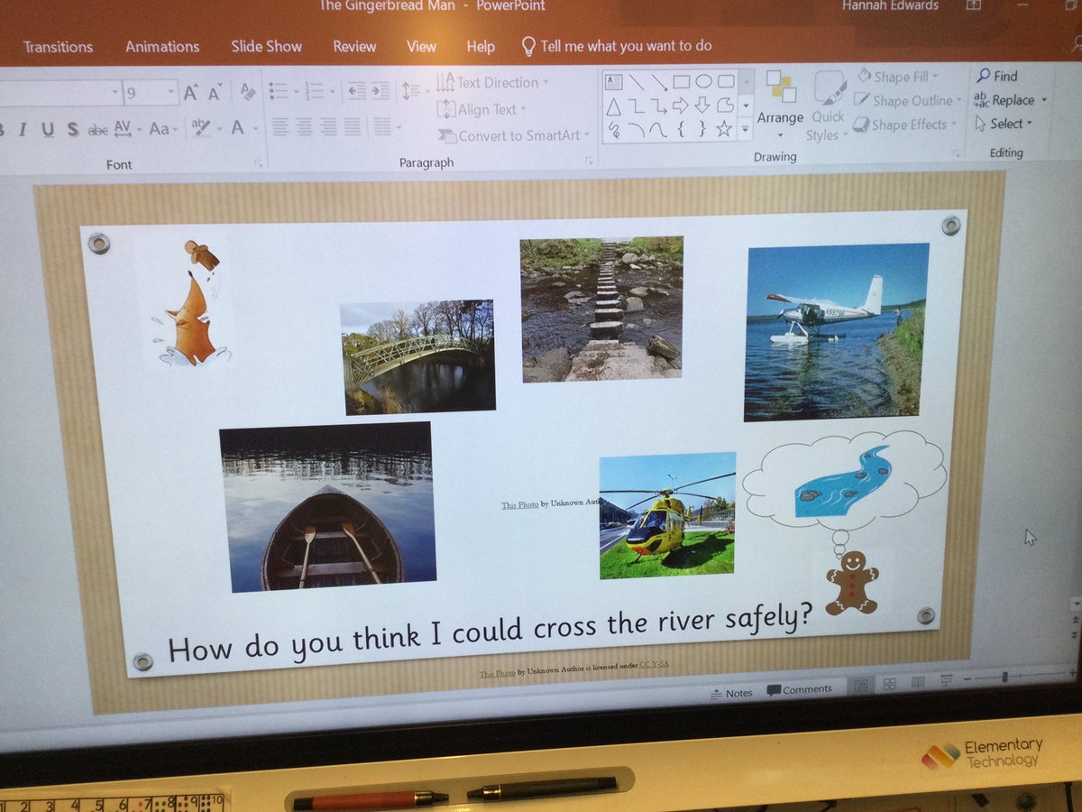Open the Drawing Format Shape launcher

(954, 154)
